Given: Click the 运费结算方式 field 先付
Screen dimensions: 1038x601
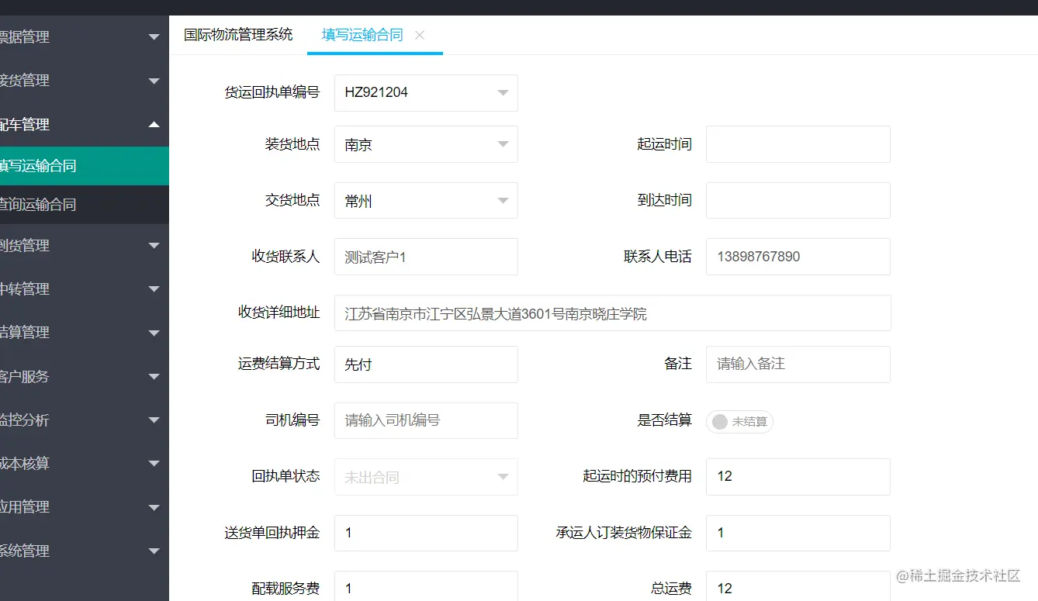Looking at the screenshot, I should tap(426, 364).
